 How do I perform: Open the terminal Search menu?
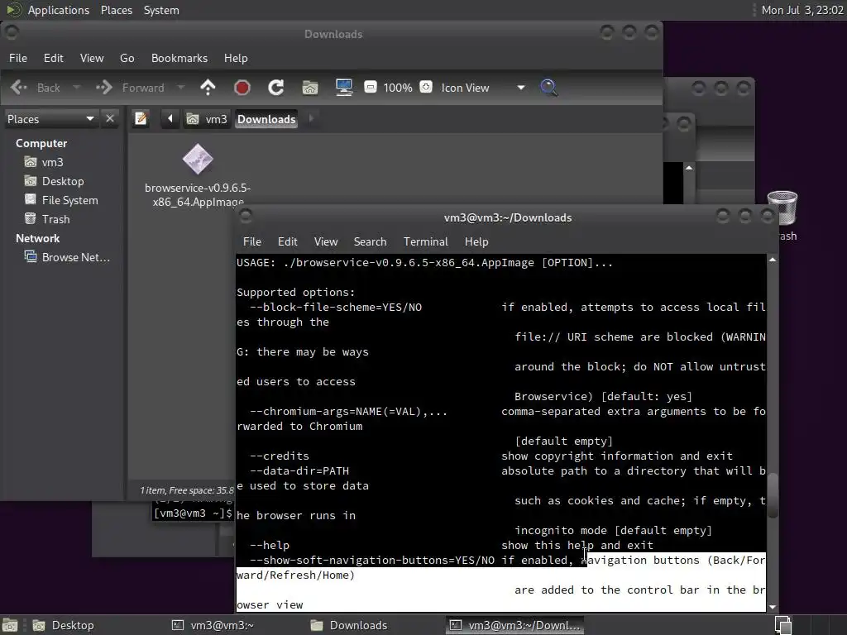pyautogui.click(x=370, y=241)
